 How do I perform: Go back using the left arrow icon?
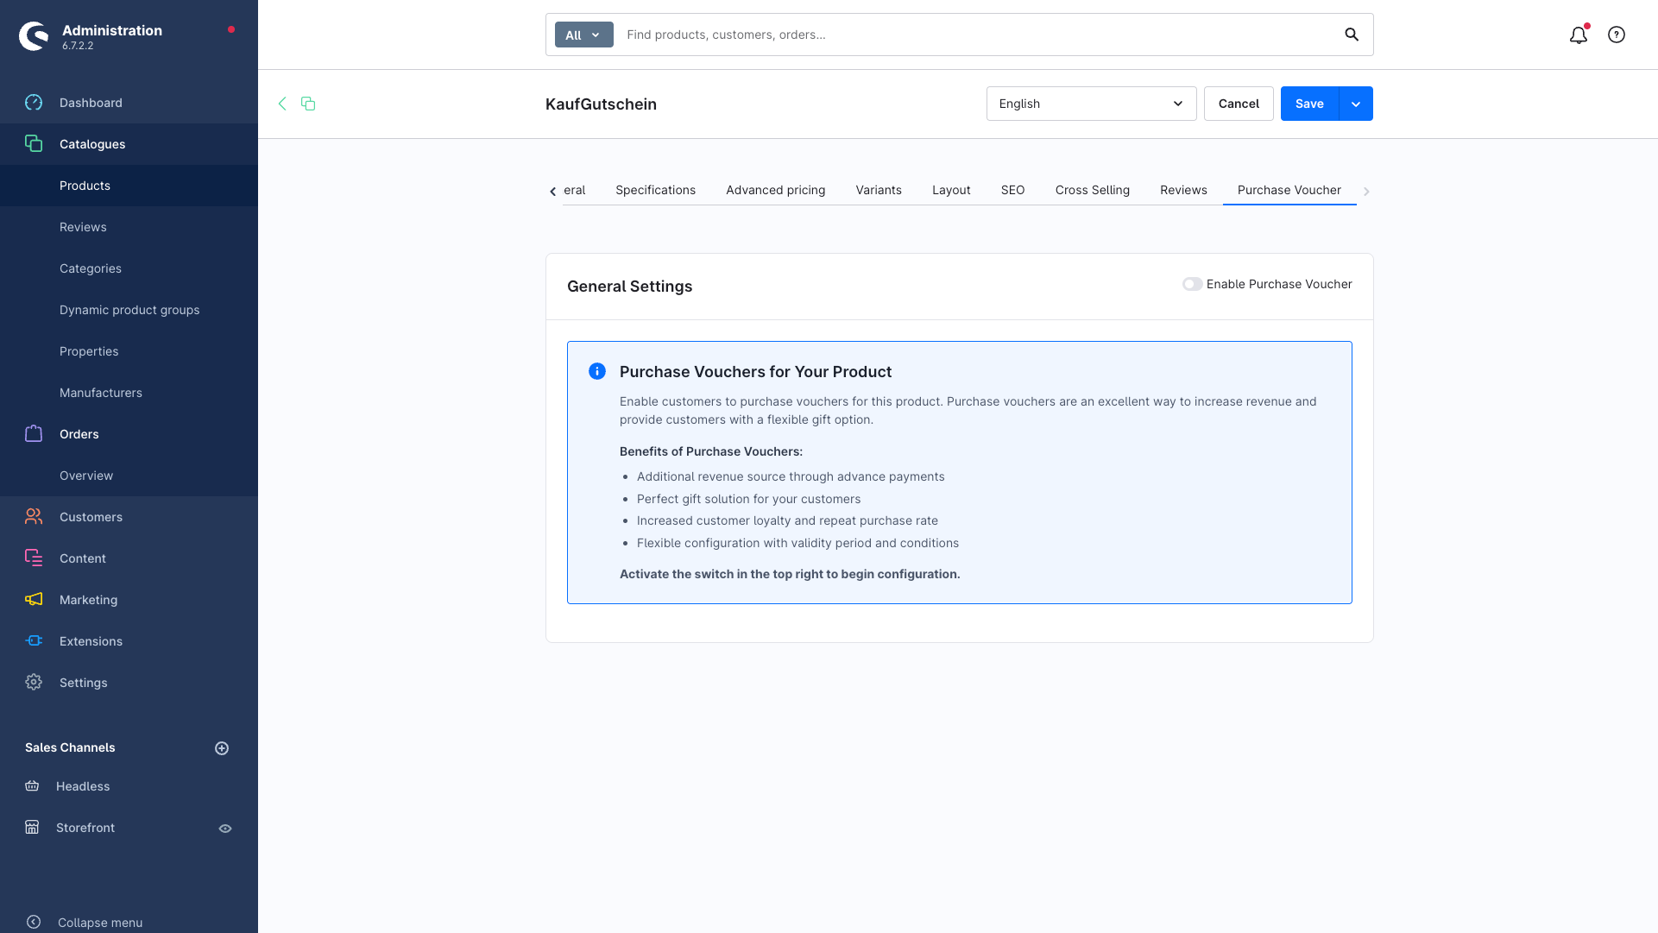pos(282,104)
